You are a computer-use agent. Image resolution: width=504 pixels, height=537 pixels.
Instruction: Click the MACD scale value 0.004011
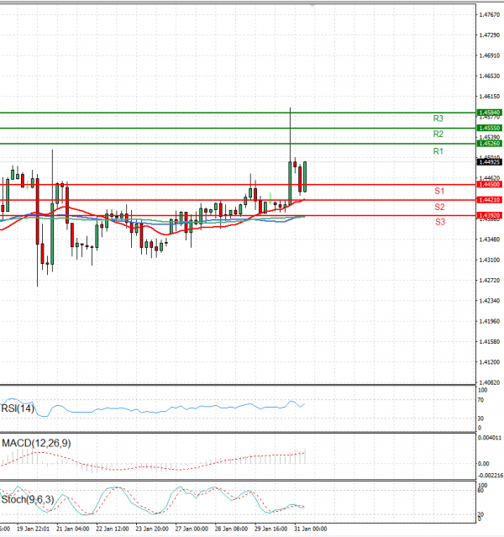point(490,438)
